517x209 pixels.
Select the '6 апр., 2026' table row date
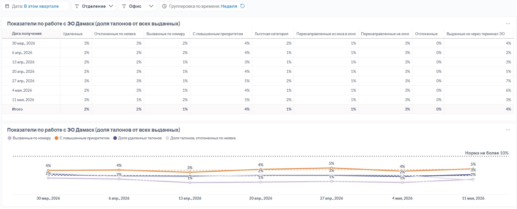(22, 53)
